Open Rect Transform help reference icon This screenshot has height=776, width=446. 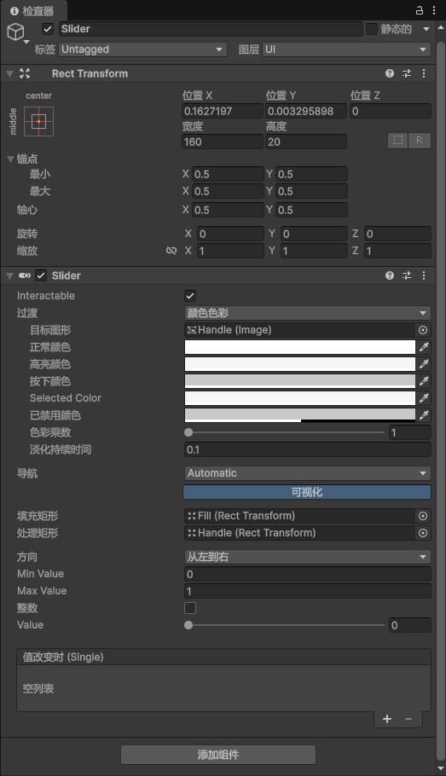[390, 73]
